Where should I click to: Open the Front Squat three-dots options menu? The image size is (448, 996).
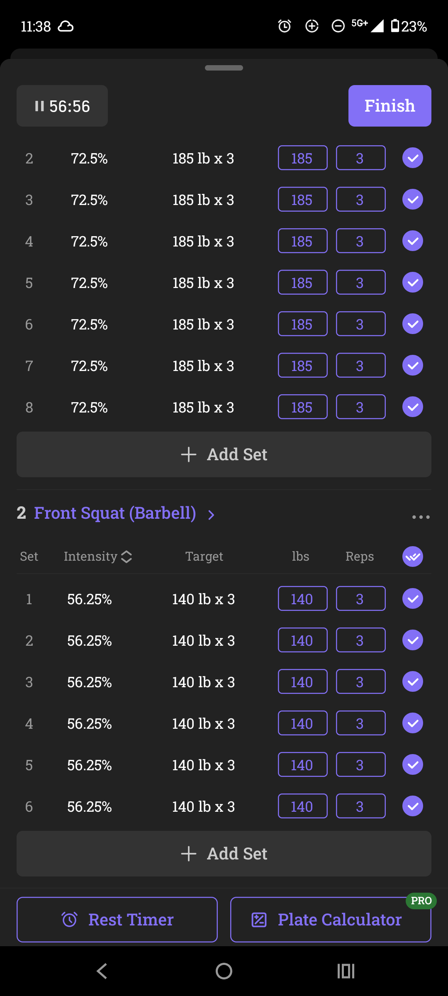[x=421, y=517]
